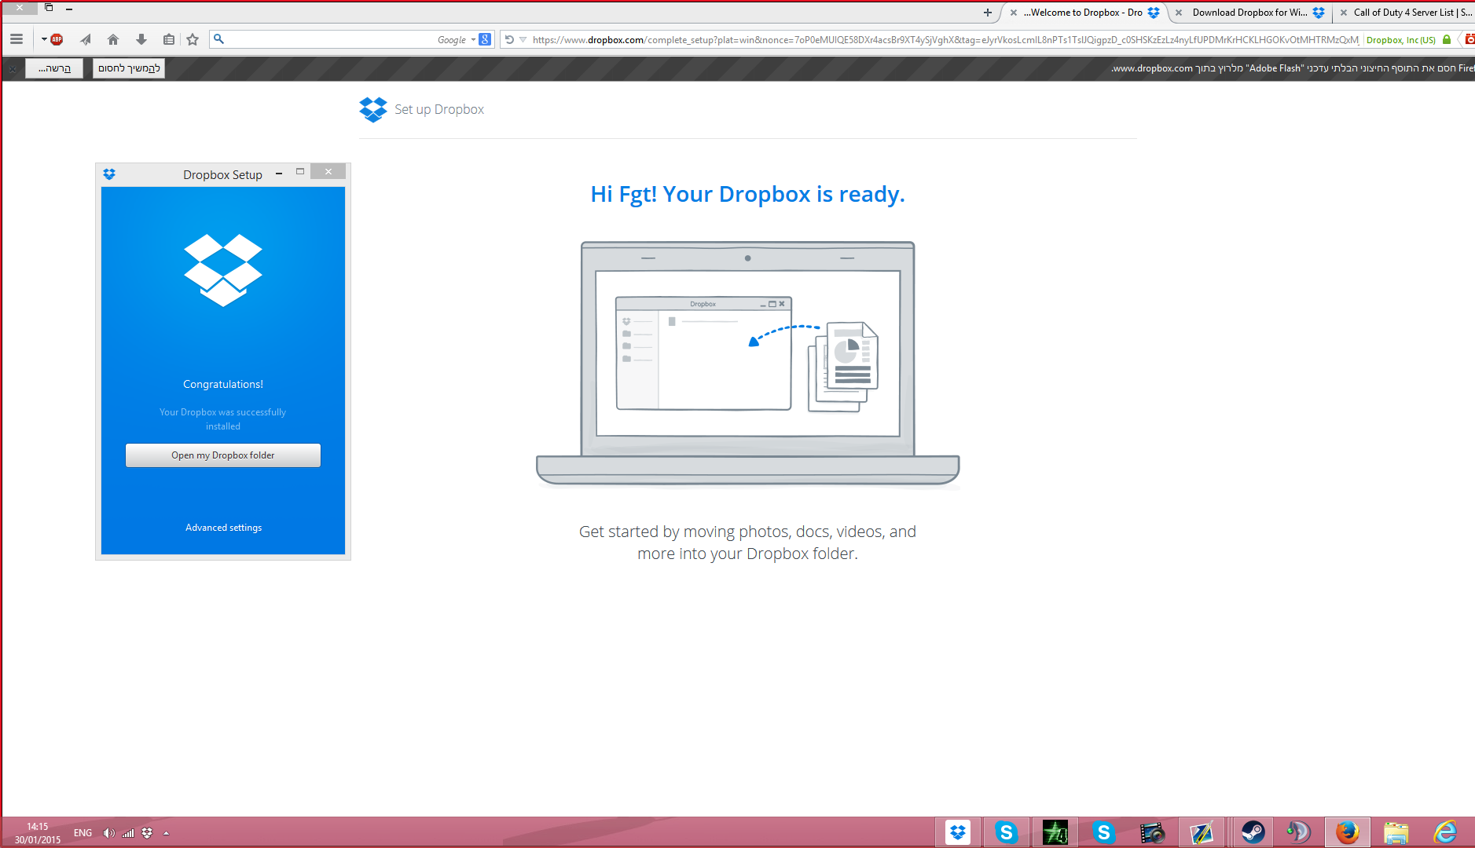The image size is (1475, 848).
Task: Open the camera app taskbar icon
Action: (1153, 832)
